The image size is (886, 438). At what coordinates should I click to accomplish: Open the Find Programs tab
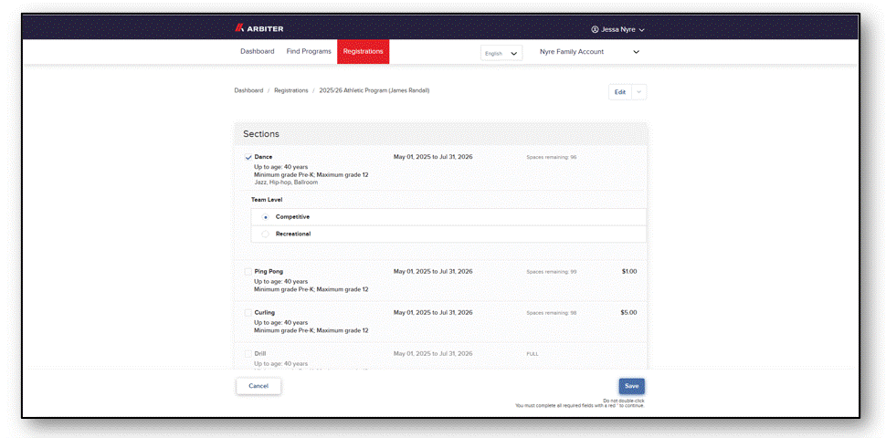[309, 51]
